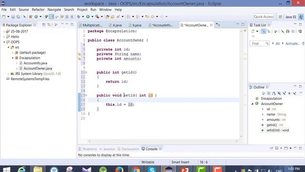This screenshot has width=305, height=172.
Task: Open Chrome from the taskbar
Action: point(135,169)
